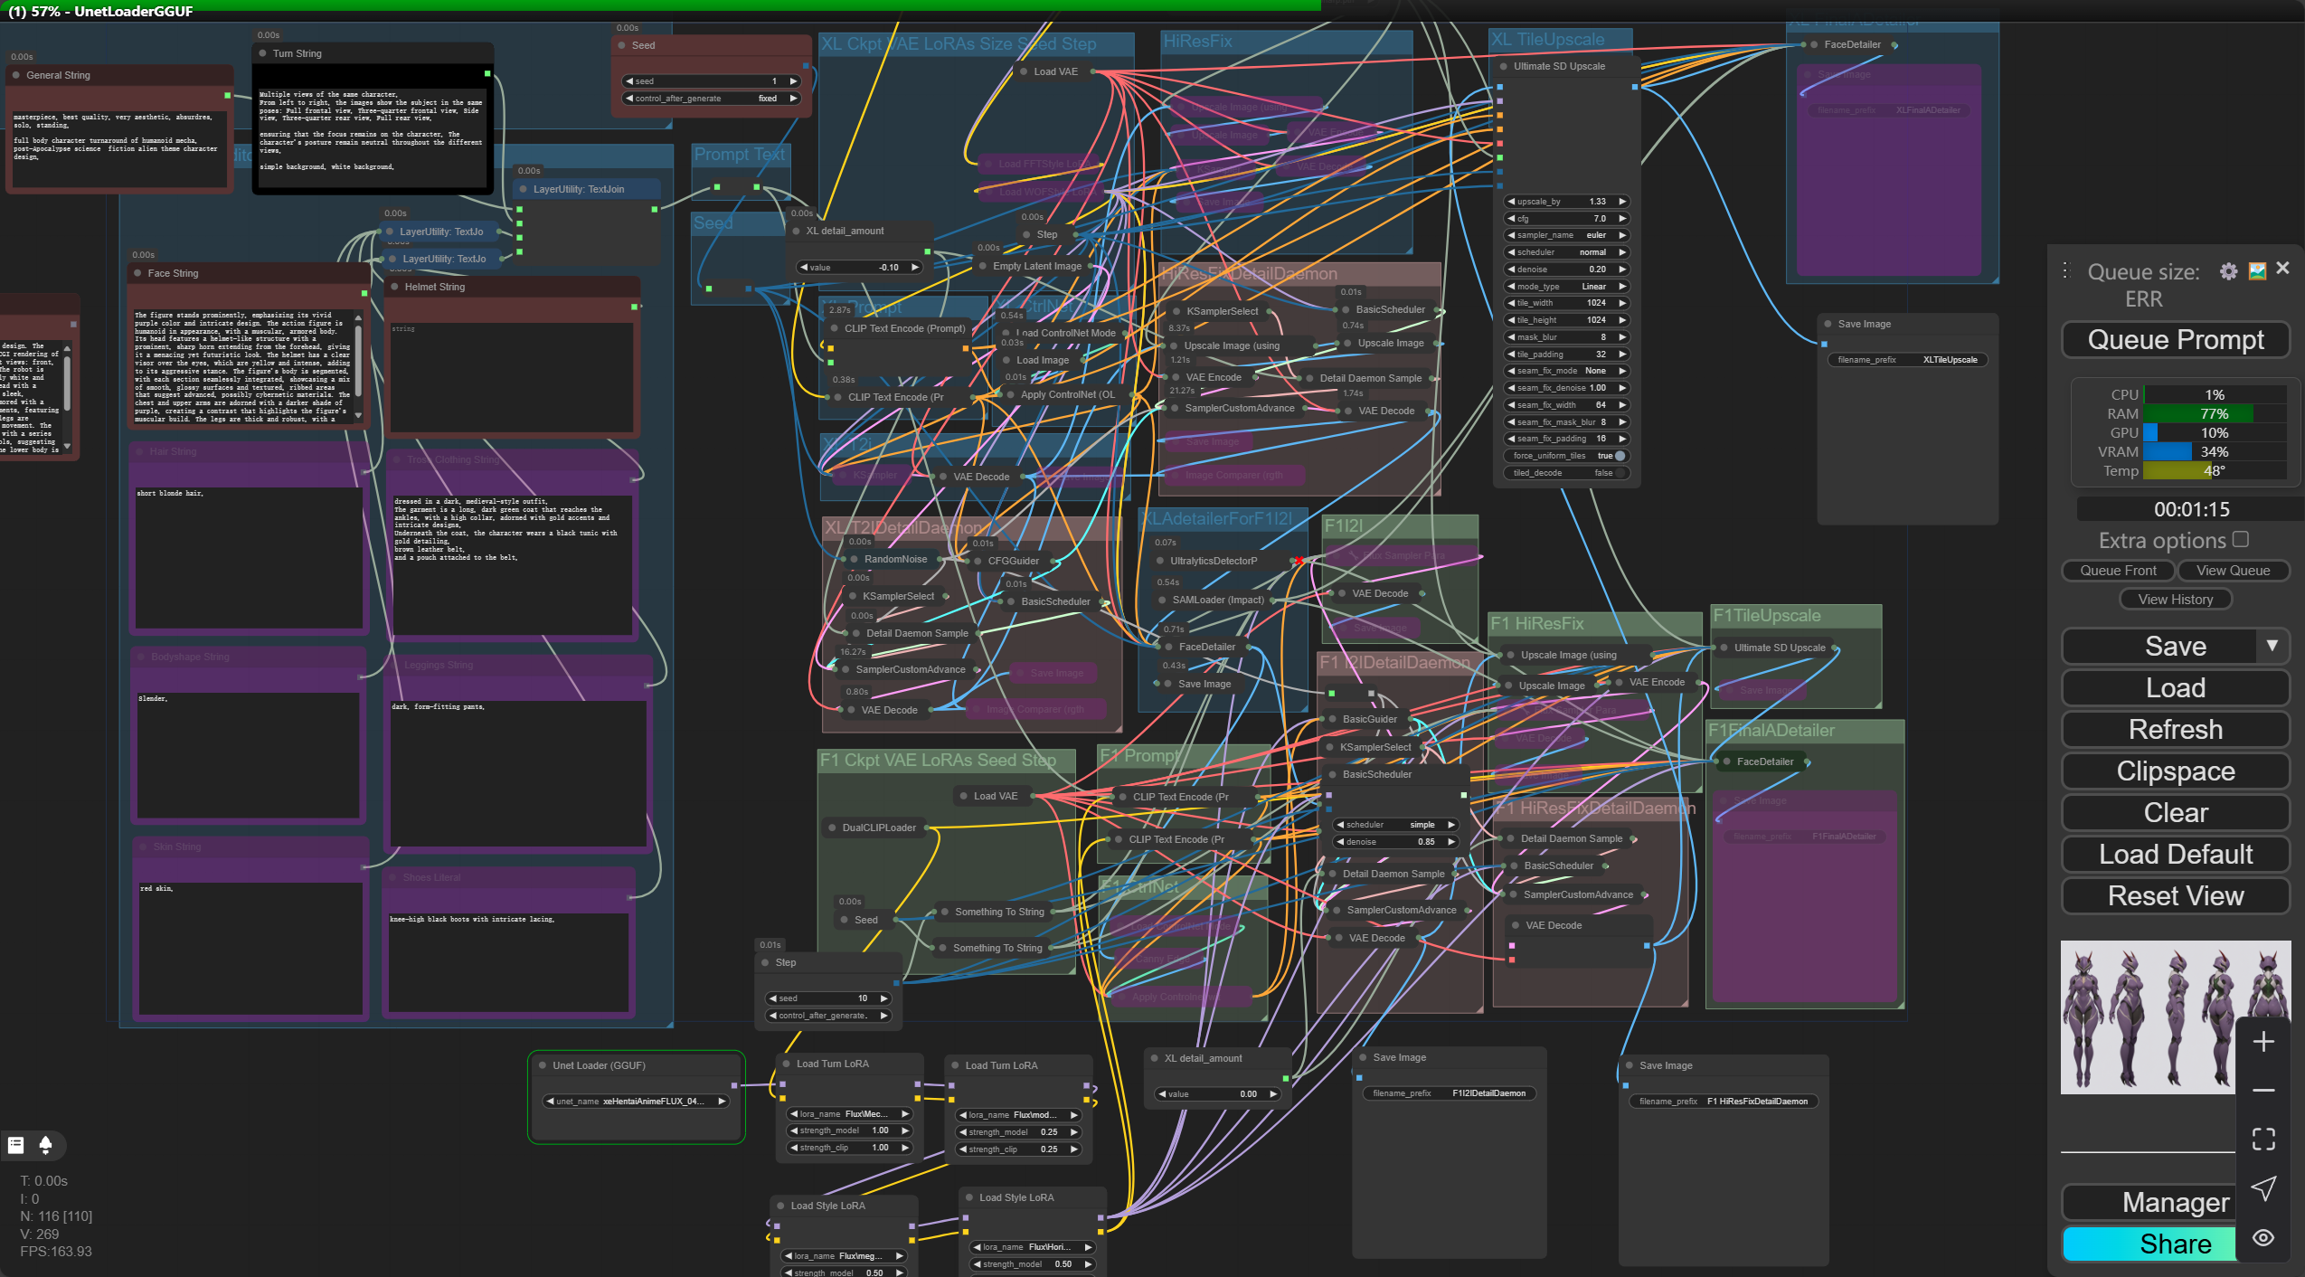Fit view with the brackets icon
2305x1277 pixels.
pos(2263,1140)
